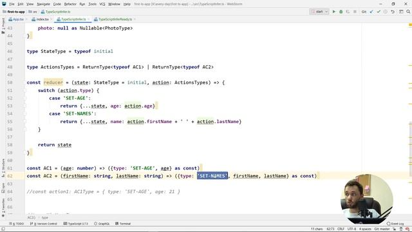Viewport: 412px width, 232px height.
Task: Open the Tools menu
Action: coord(92,4)
